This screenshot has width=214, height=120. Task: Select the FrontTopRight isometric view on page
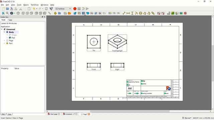[117, 43]
